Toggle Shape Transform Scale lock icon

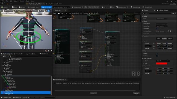[x=149, y=73]
